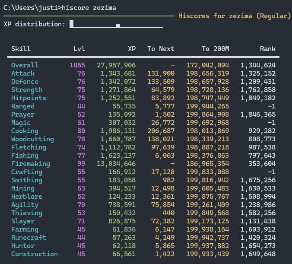292x264 pixels.
Task: Click Attack's To Next value 131,900
Action: point(161,73)
